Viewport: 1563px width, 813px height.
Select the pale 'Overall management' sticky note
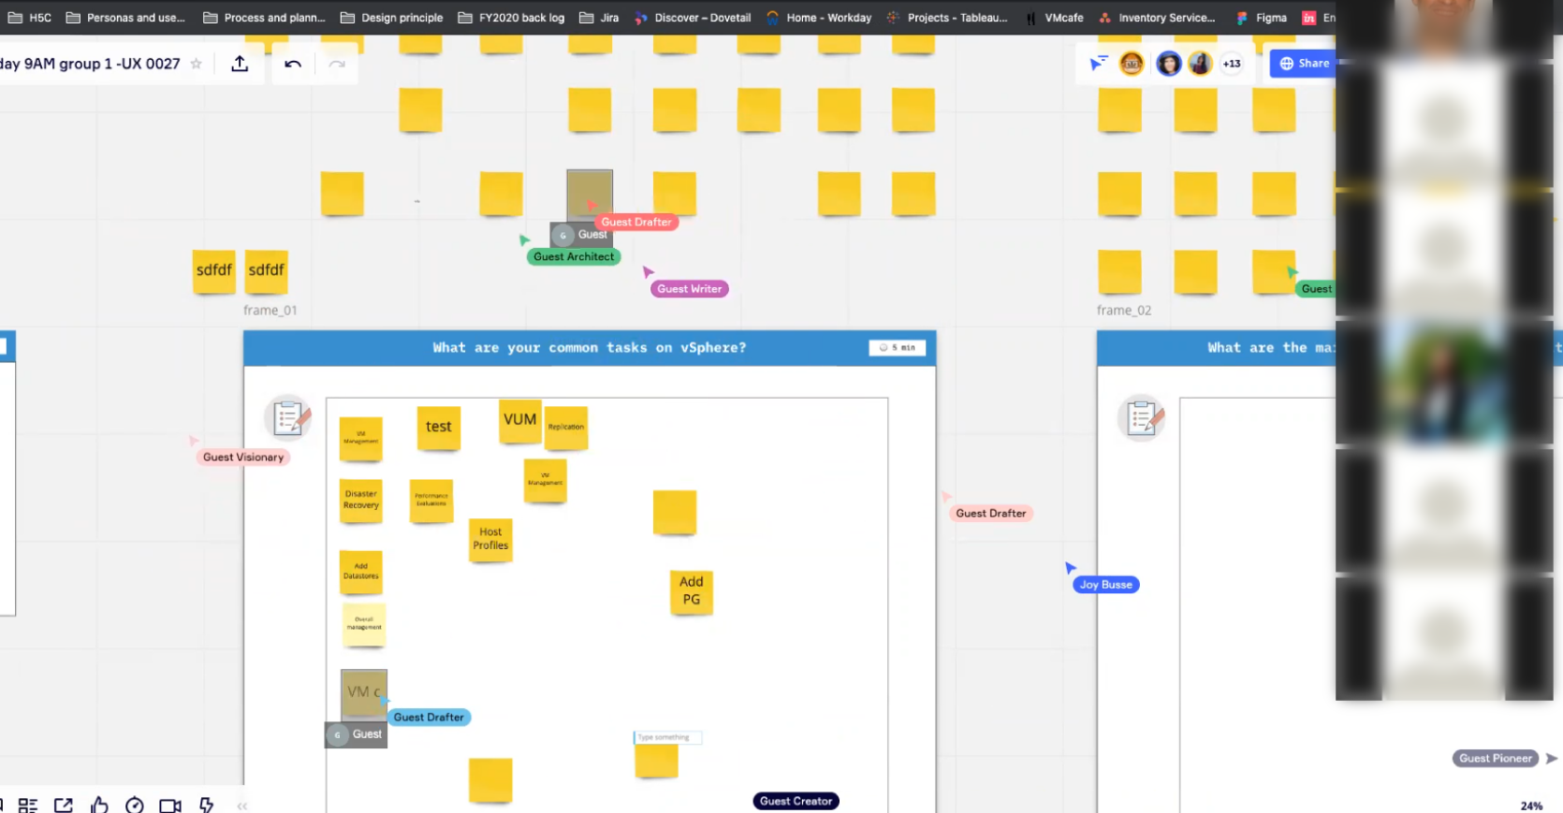coord(364,625)
